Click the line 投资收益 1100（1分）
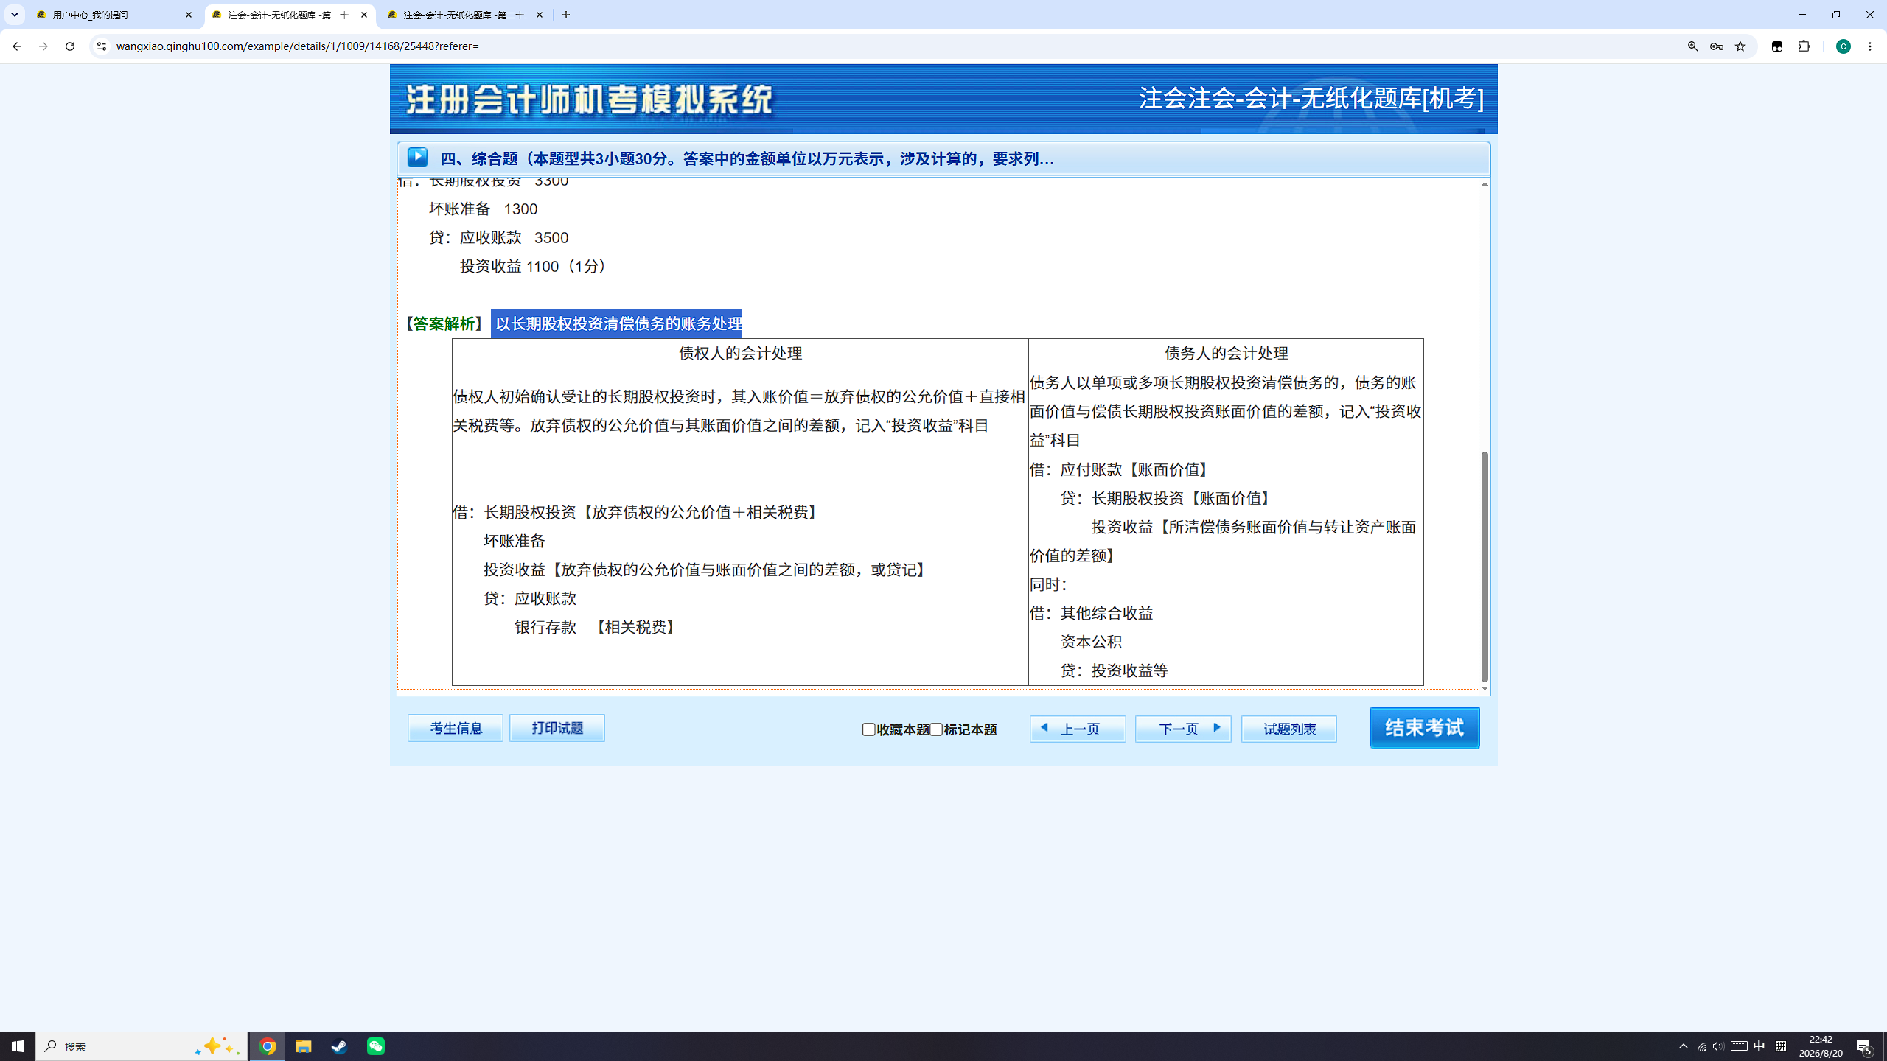This screenshot has width=1887, height=1061. click(x=536, y=266)
